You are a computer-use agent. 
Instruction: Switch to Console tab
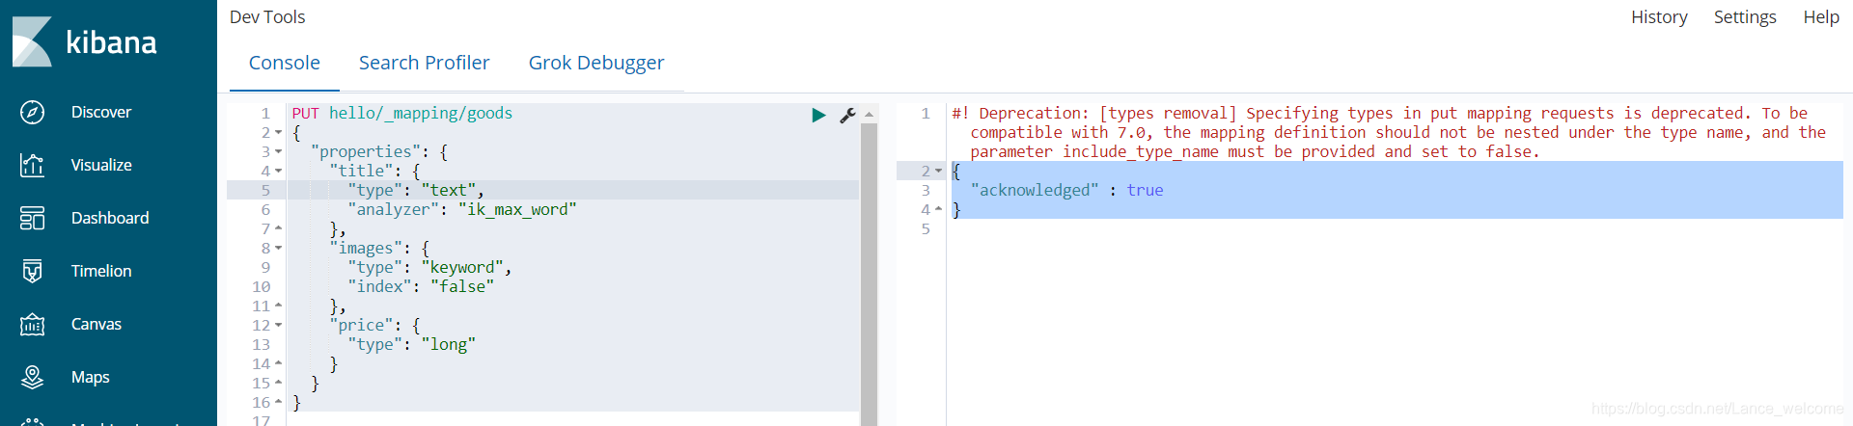pyautogui.click(x=284, y=63)
